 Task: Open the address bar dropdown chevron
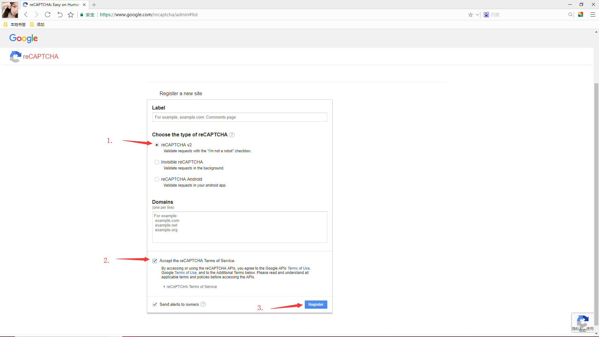click(477, 15)
